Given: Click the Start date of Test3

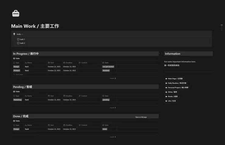Looking at the screenshot, I should [54, 100].
